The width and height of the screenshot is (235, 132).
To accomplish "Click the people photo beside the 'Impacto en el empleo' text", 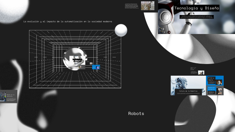I will coord(201,72).
